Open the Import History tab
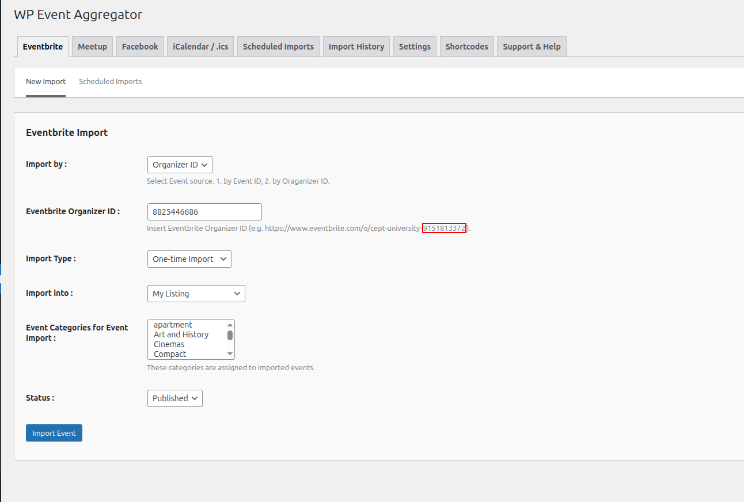The image size is (744, 502). 356,47
